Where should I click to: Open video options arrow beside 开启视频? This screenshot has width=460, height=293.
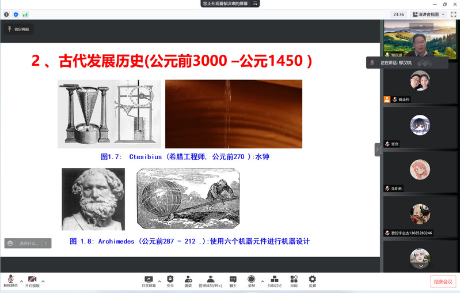pyautogui.click(x=43, y=281)
